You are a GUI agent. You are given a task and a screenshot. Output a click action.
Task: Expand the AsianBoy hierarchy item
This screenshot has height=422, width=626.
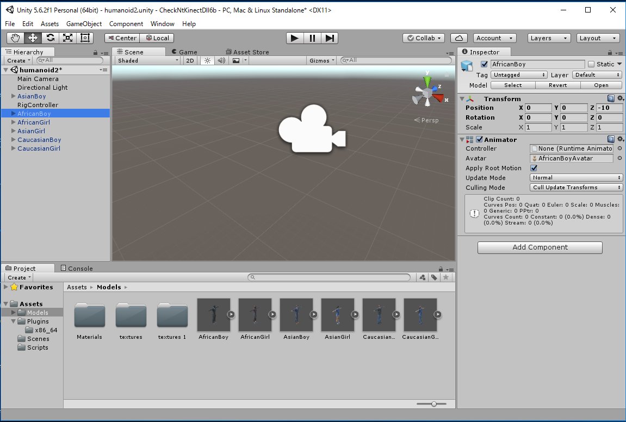pos(14,96)
